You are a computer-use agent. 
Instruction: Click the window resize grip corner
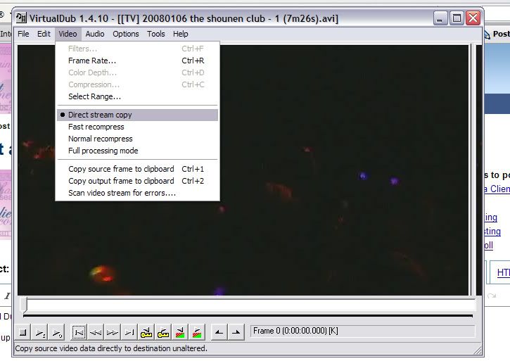point(478,350)
